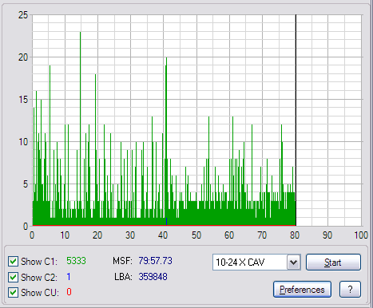Start the disc quality scan
The height and width of the screenshot is (308, 373).
333,263
